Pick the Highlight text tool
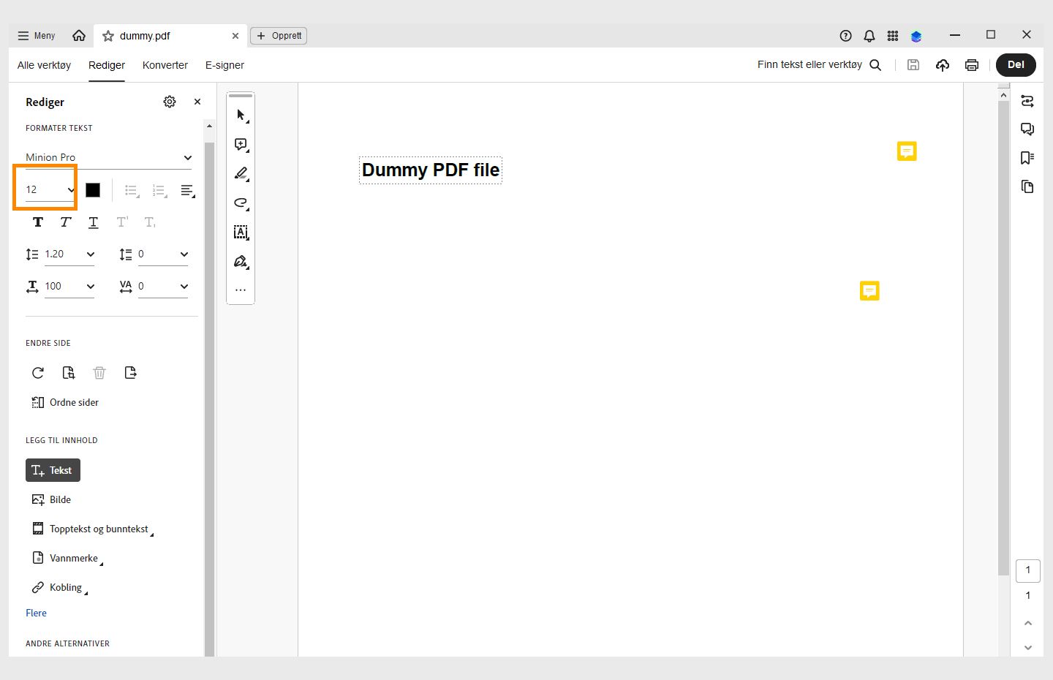The image size is (1053, 680). 241,173
